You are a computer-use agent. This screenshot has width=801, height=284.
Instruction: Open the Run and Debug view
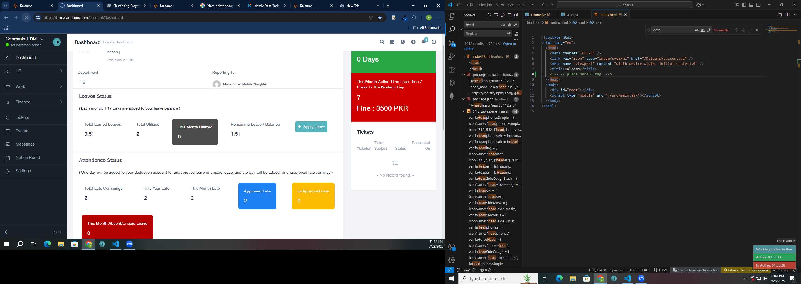(x=451, y=56)
